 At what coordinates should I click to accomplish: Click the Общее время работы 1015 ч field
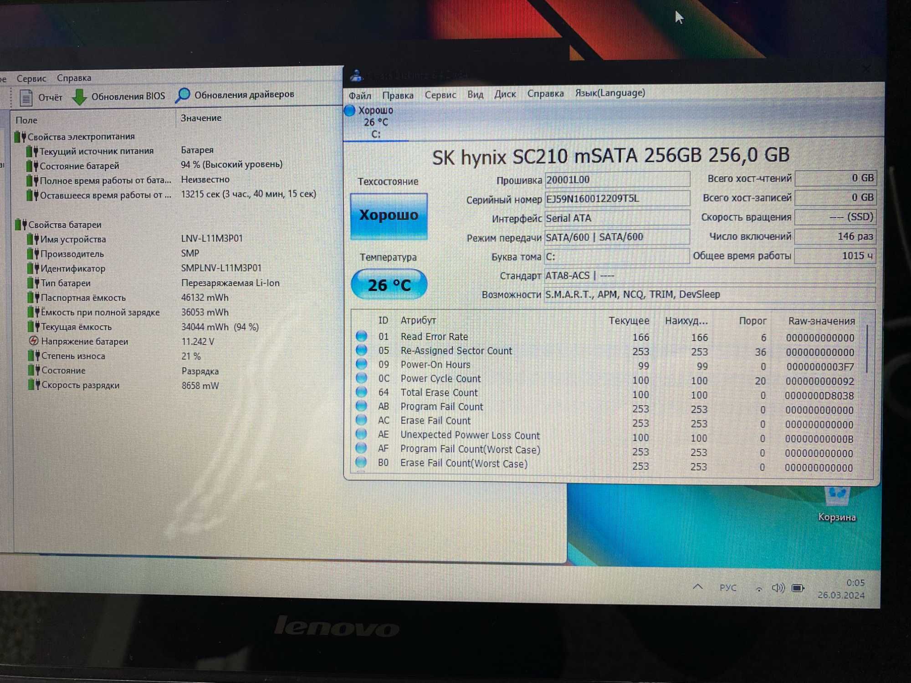[835, 255]
